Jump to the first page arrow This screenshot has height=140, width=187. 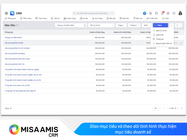(x=164, y=108)
